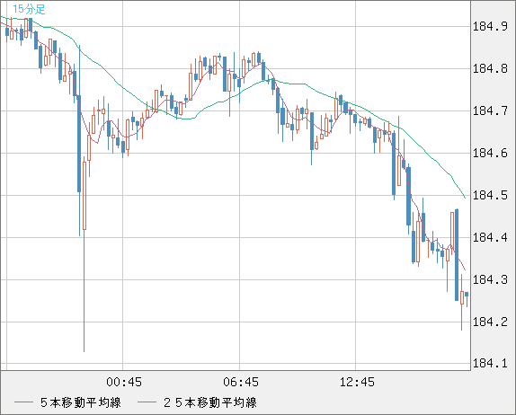Click the 184.4 price axis label

[x=490, y=237]
